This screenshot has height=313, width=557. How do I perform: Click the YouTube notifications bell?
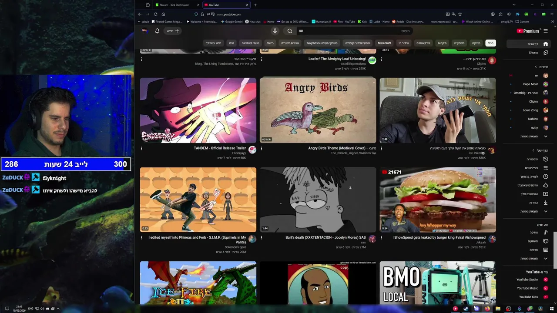pos(157,31)
